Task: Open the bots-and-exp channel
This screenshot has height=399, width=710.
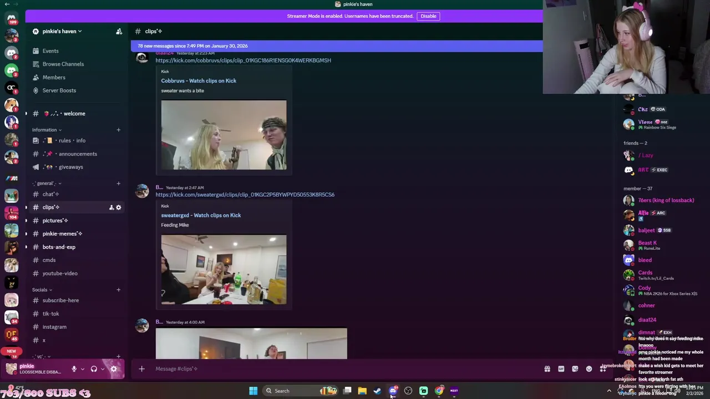Action: (59, 247)
